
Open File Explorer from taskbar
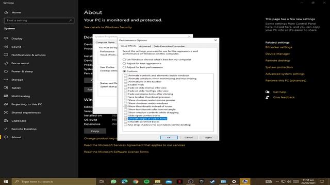pyautogui.click(x=158, y=181)
